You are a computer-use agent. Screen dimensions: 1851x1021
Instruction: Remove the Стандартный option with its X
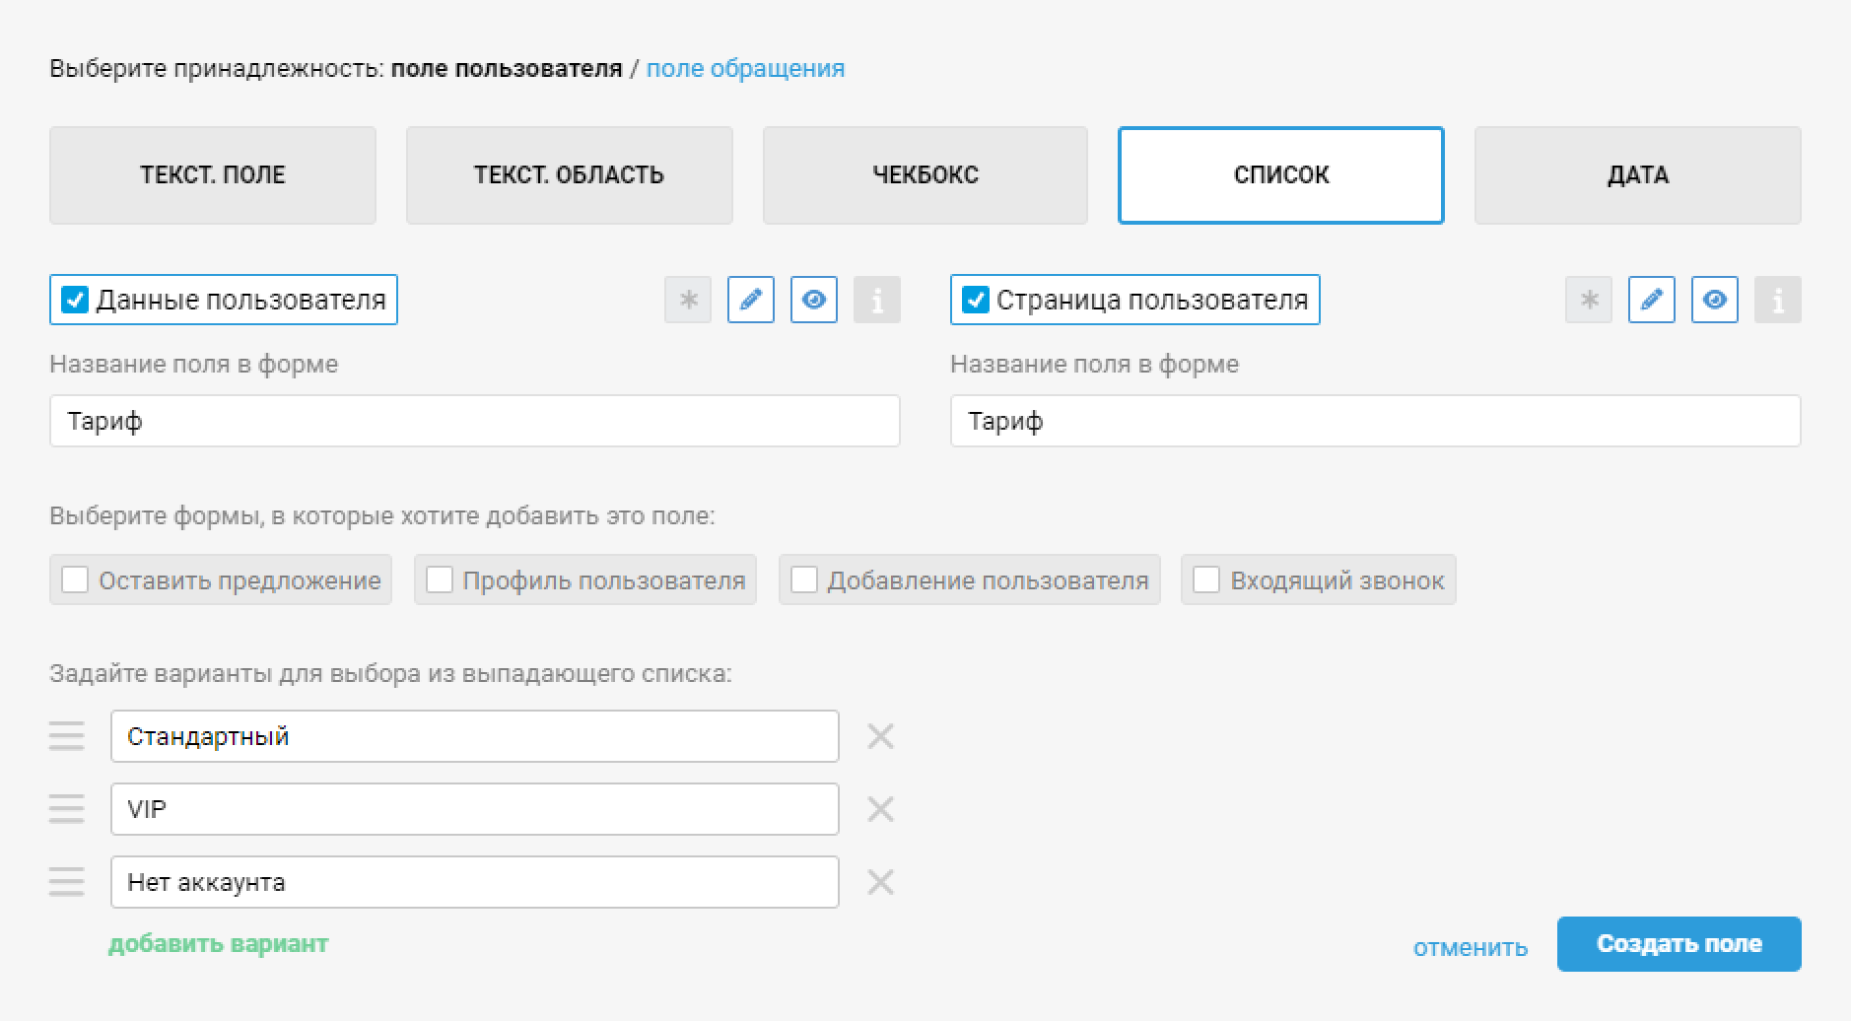coord(880,736)
